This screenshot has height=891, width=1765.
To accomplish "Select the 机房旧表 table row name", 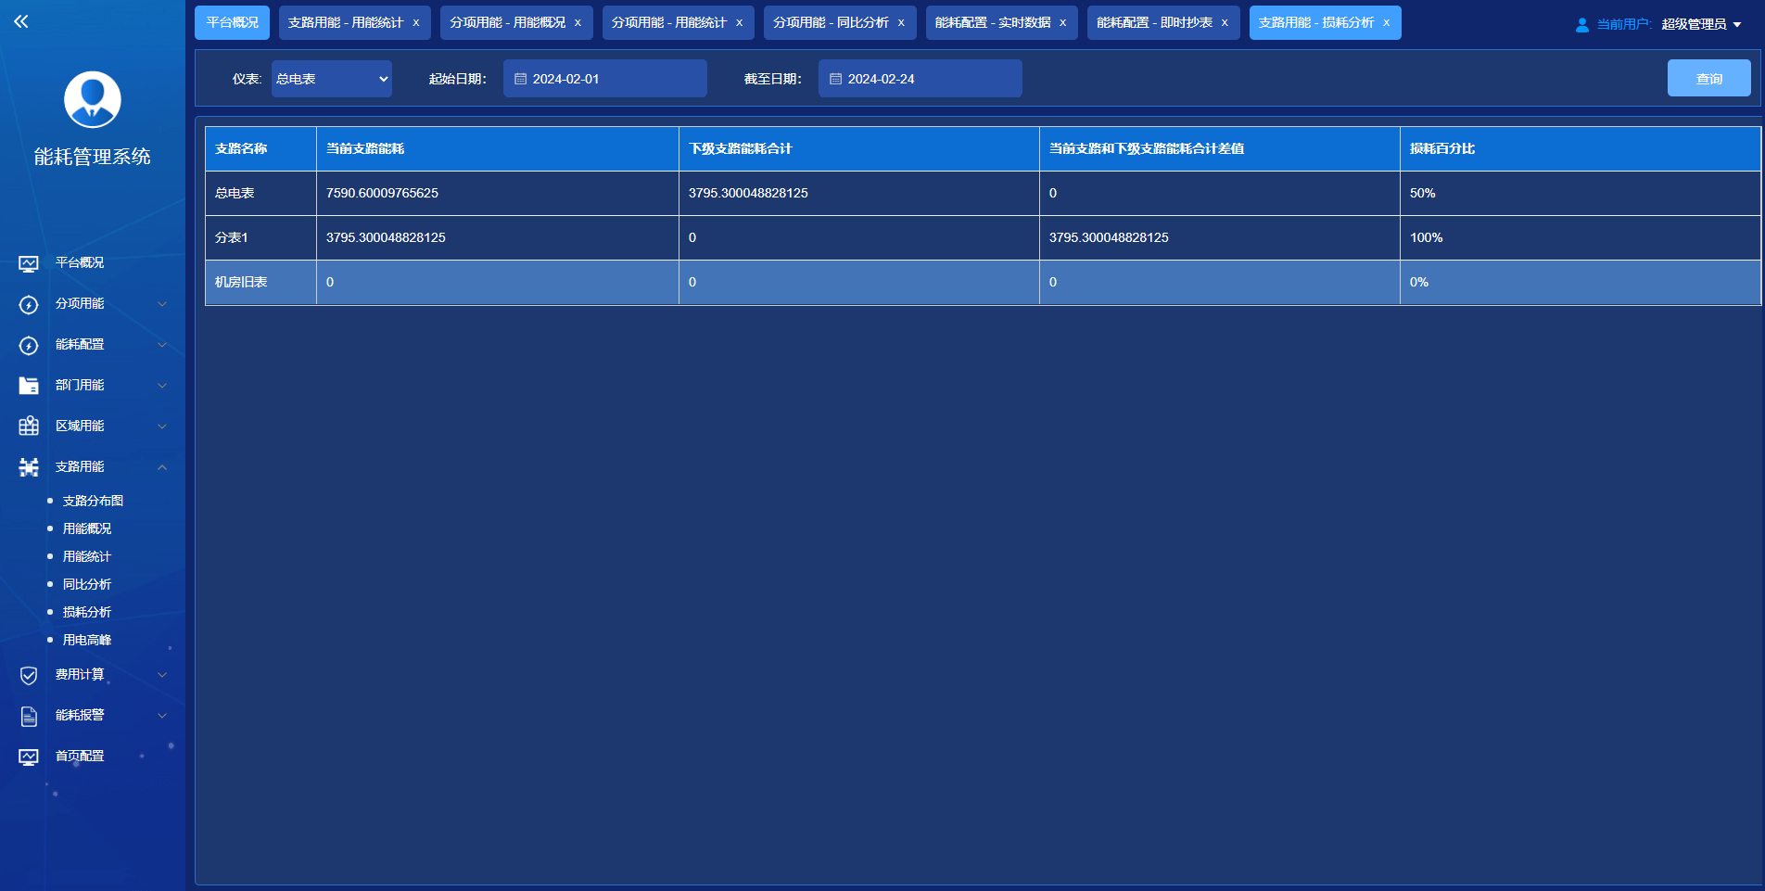I will point(241,282).
